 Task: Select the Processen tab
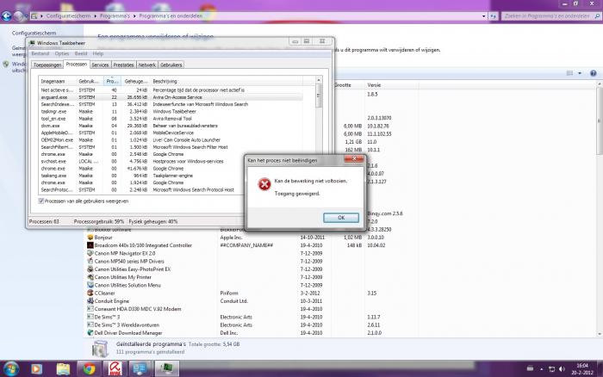pos(76,65)
